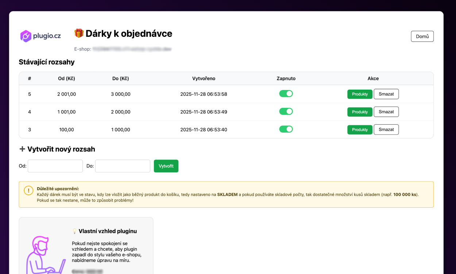Click the plugio.cz logo

click(40, 36)
